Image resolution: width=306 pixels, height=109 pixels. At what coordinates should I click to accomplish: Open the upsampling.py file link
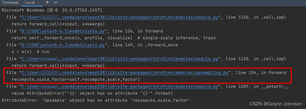[125, 73]
